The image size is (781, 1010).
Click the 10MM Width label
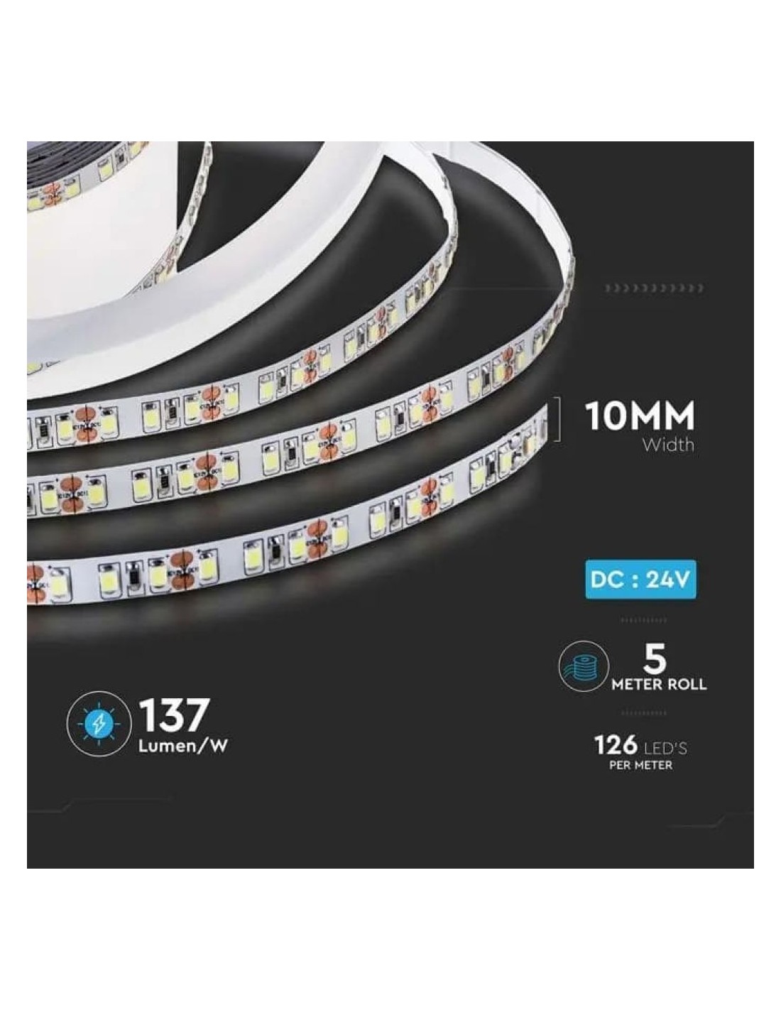639,425
